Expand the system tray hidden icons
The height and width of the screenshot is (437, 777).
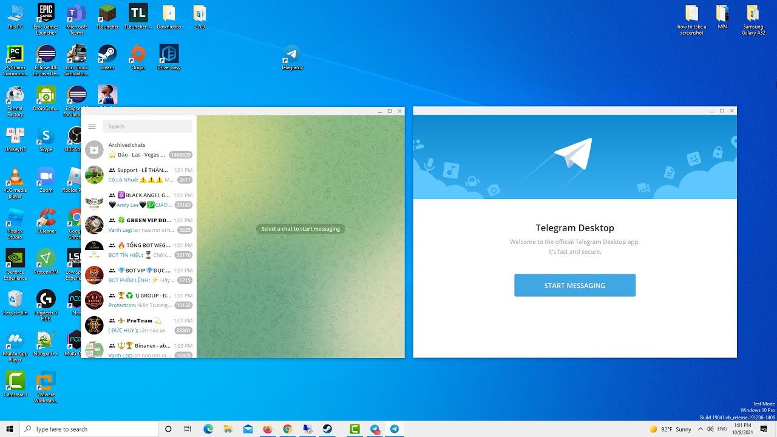tap(701, 429)
